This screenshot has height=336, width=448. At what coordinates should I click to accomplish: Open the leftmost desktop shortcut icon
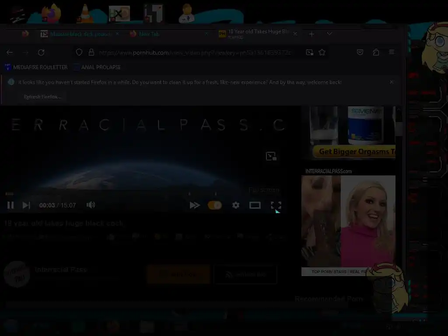(x=17, y=14)
